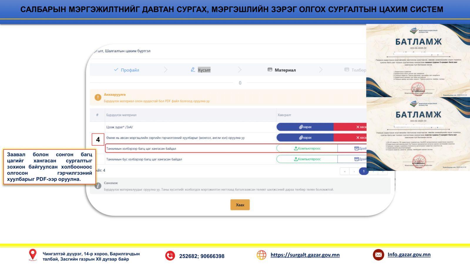The image size is (470, 264).
Task: Remove the Цээж зураг attachment with хасах
Action: (350, 127)
